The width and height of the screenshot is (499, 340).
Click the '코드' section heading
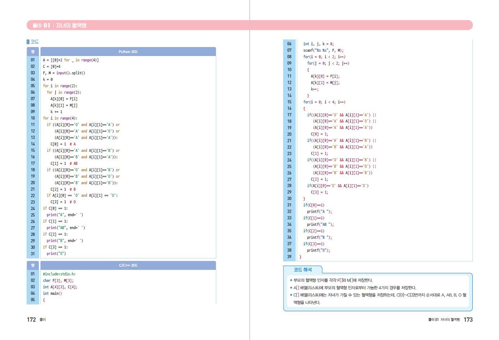coord(34,42)
